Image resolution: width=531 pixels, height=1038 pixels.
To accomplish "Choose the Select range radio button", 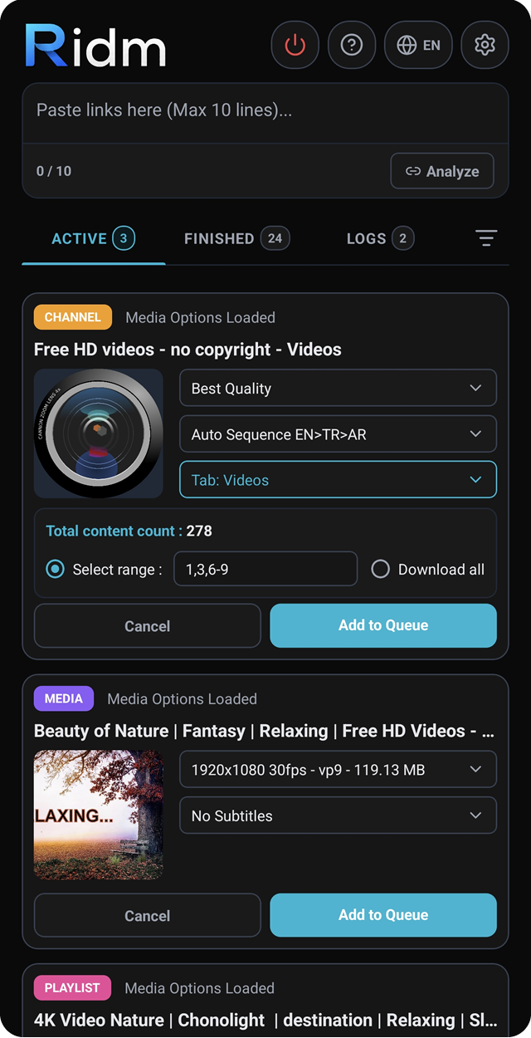I will [56, 570].
